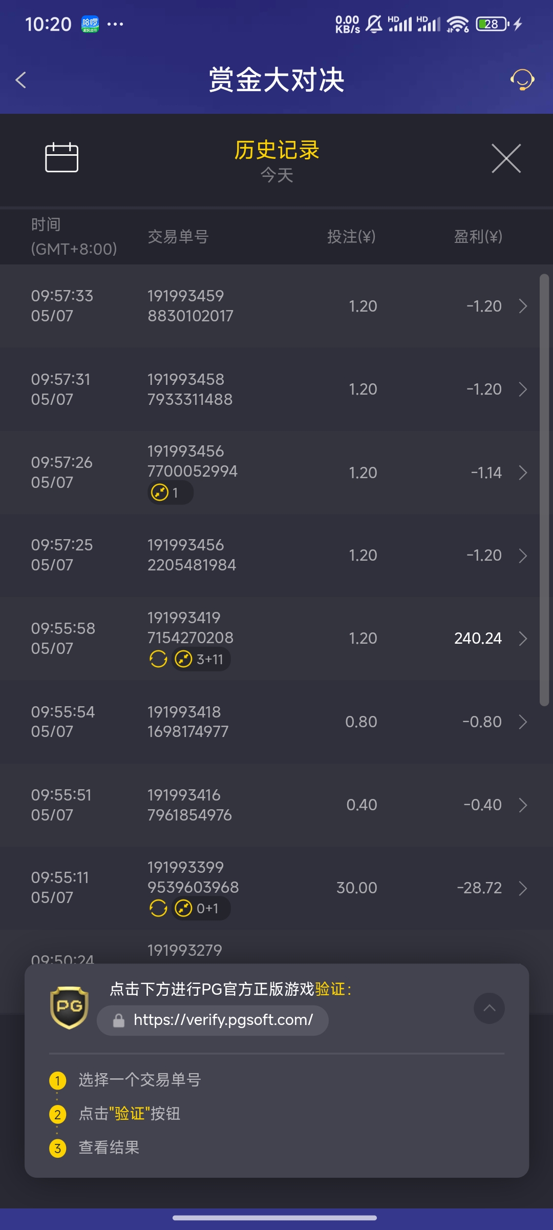Image resolution: width=553 pixels, height=1230 pixels.
Task: Open the 09:55:51 bet record
Action: tap(276, 805)
